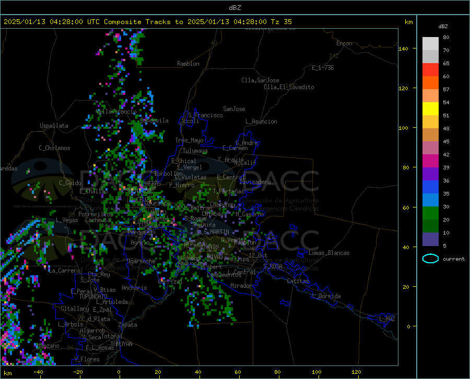470x379 pixels.
Task: Click the Cacheuta map label
Action: tap(98, 220)
